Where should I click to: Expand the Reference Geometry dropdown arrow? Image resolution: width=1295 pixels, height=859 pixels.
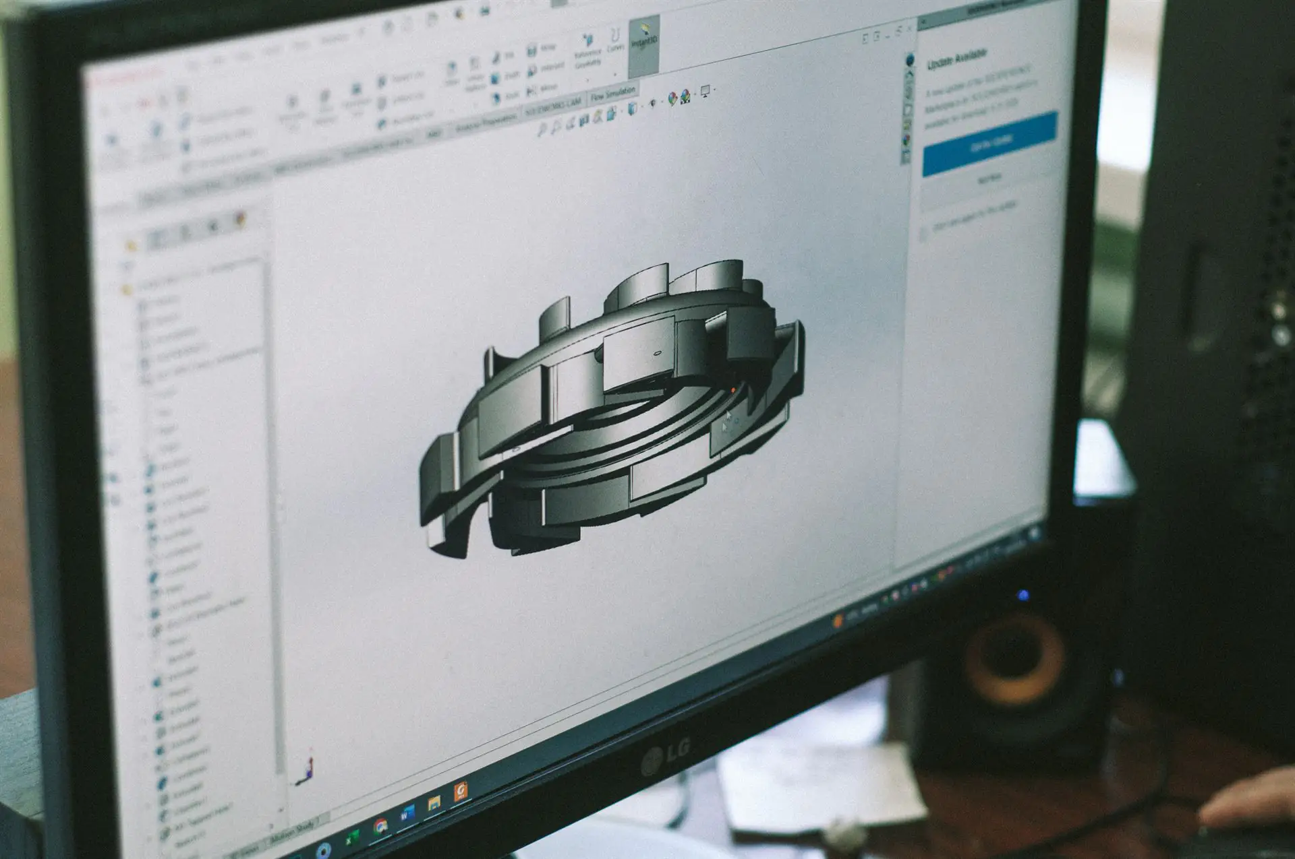(587, 79)
